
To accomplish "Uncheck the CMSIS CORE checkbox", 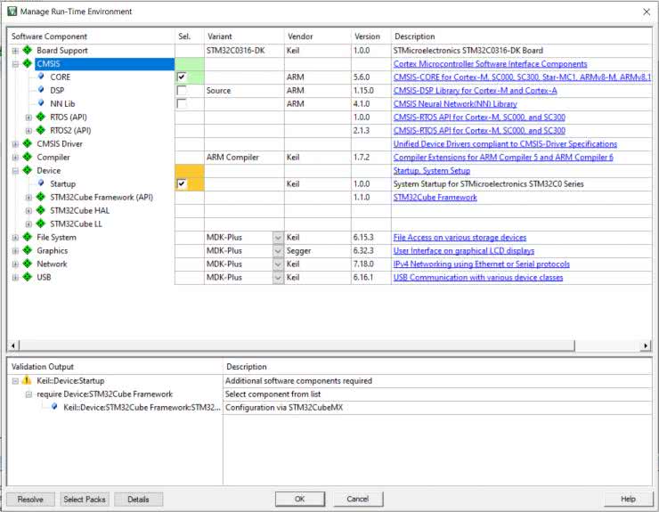I will point(182,77).
